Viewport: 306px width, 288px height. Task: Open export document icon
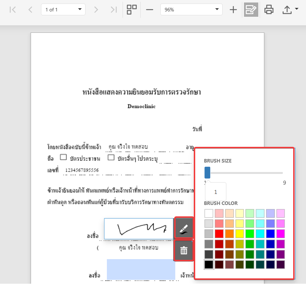[287, 10]
